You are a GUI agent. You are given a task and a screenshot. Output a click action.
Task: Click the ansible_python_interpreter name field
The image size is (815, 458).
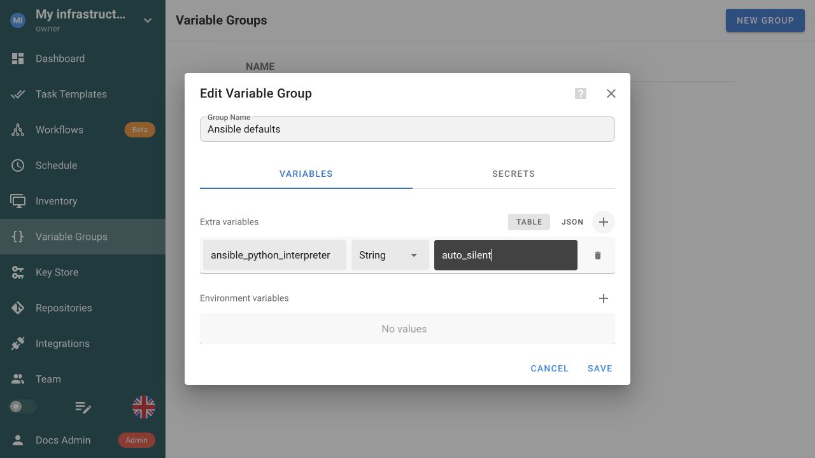274,255
